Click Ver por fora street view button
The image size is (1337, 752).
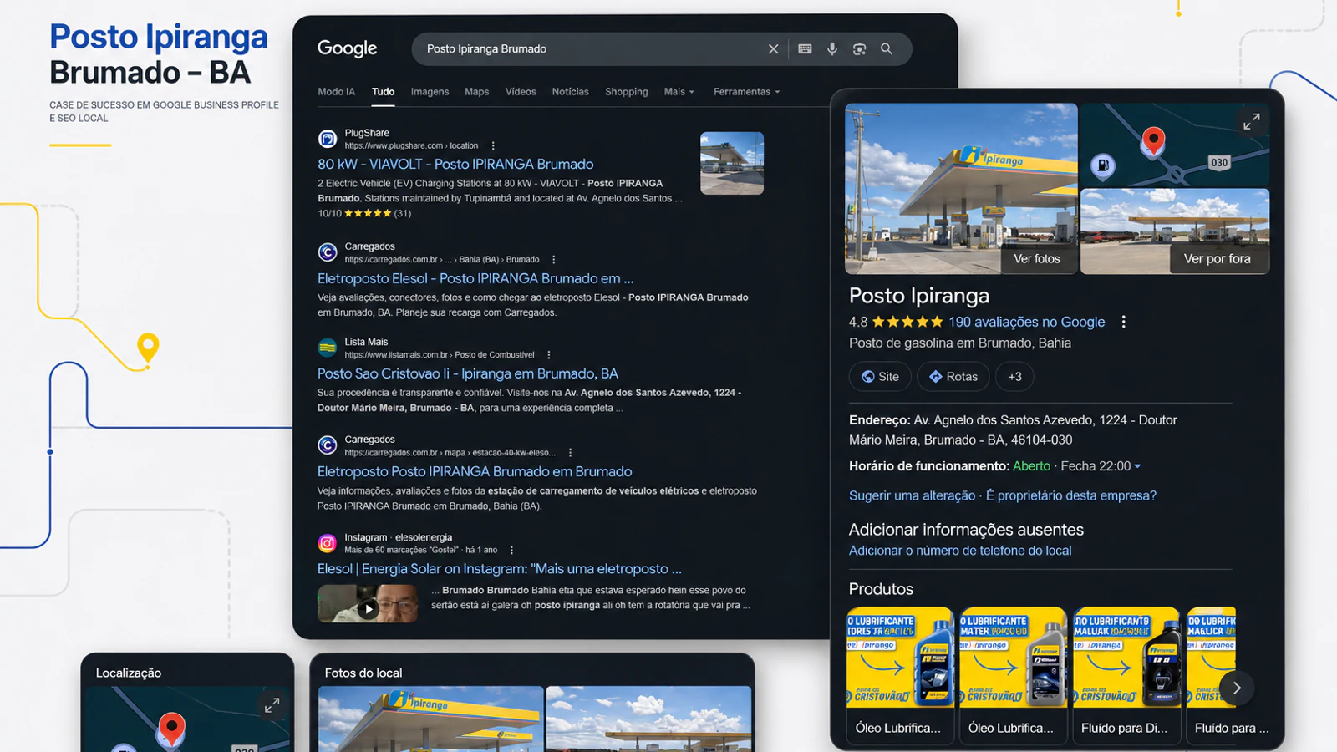tap(1217, 259)
